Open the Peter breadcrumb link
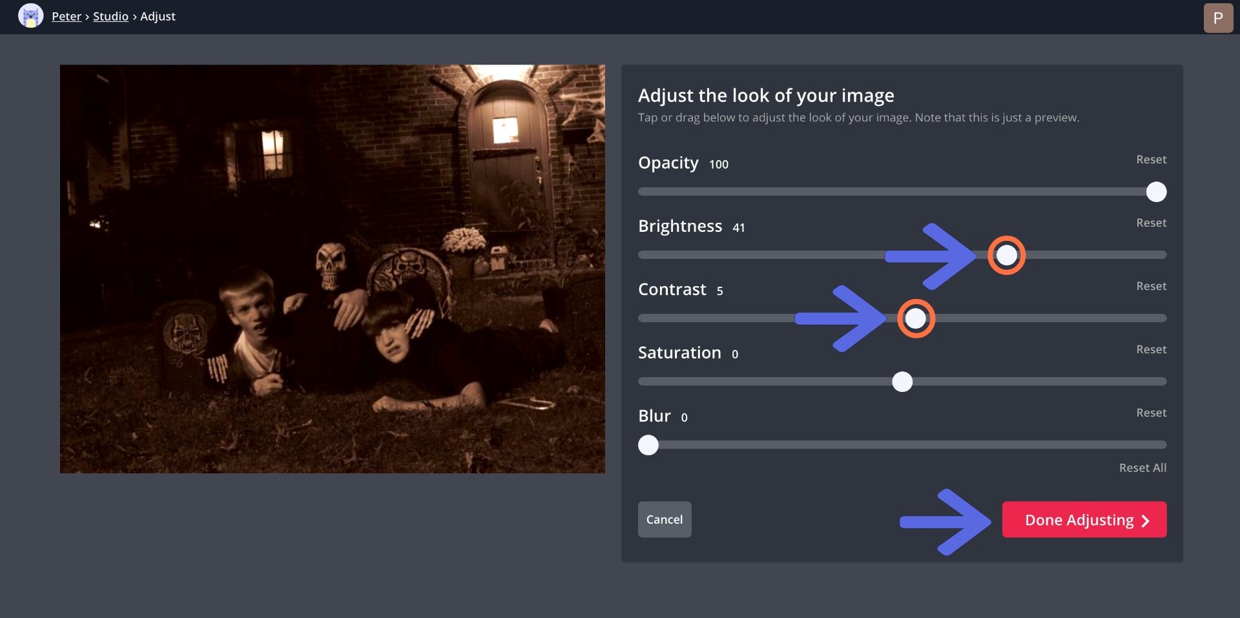 click(67, 16)
